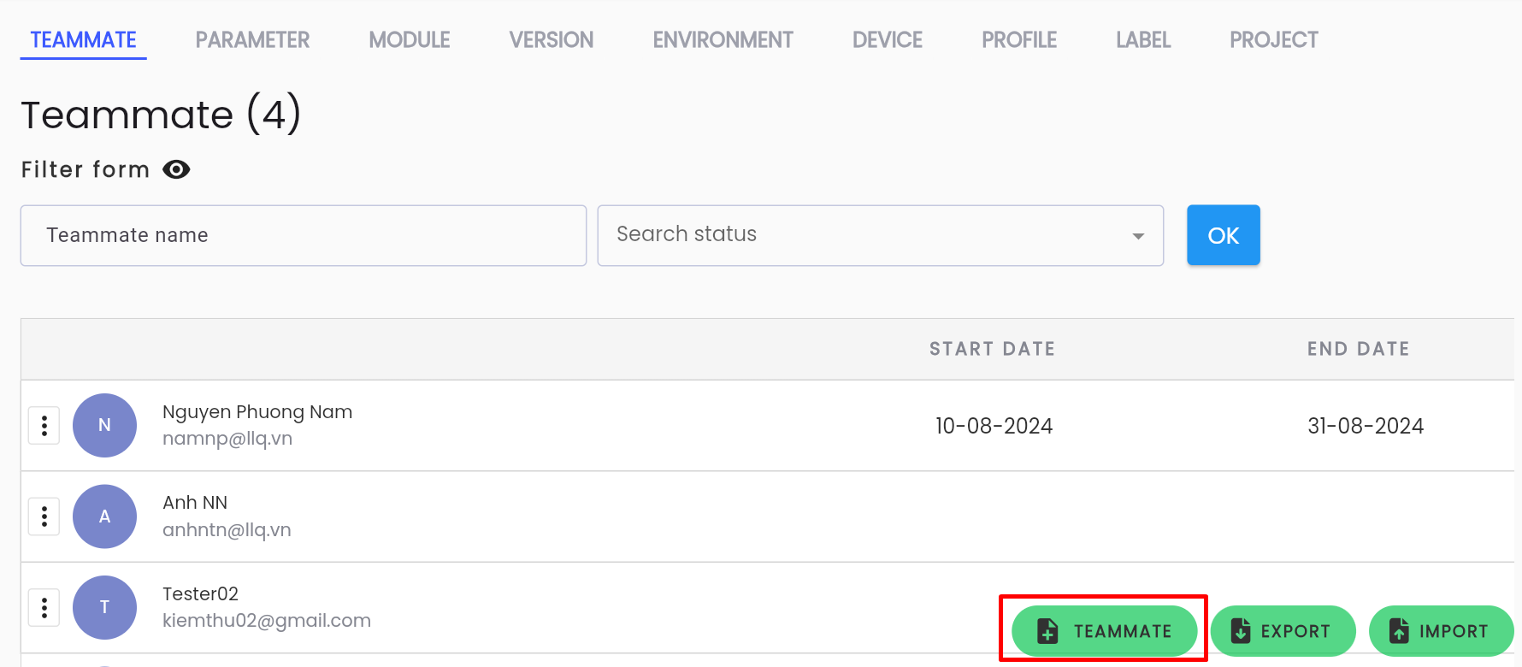Viewport: 1522px width, 667px height.
Task: Open the Search status combo box
Action: (x=881, y=235)
